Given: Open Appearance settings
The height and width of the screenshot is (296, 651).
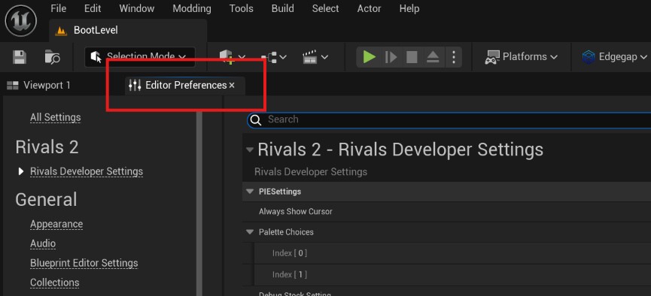Looking at the screenshot, I should click(56, 225).
